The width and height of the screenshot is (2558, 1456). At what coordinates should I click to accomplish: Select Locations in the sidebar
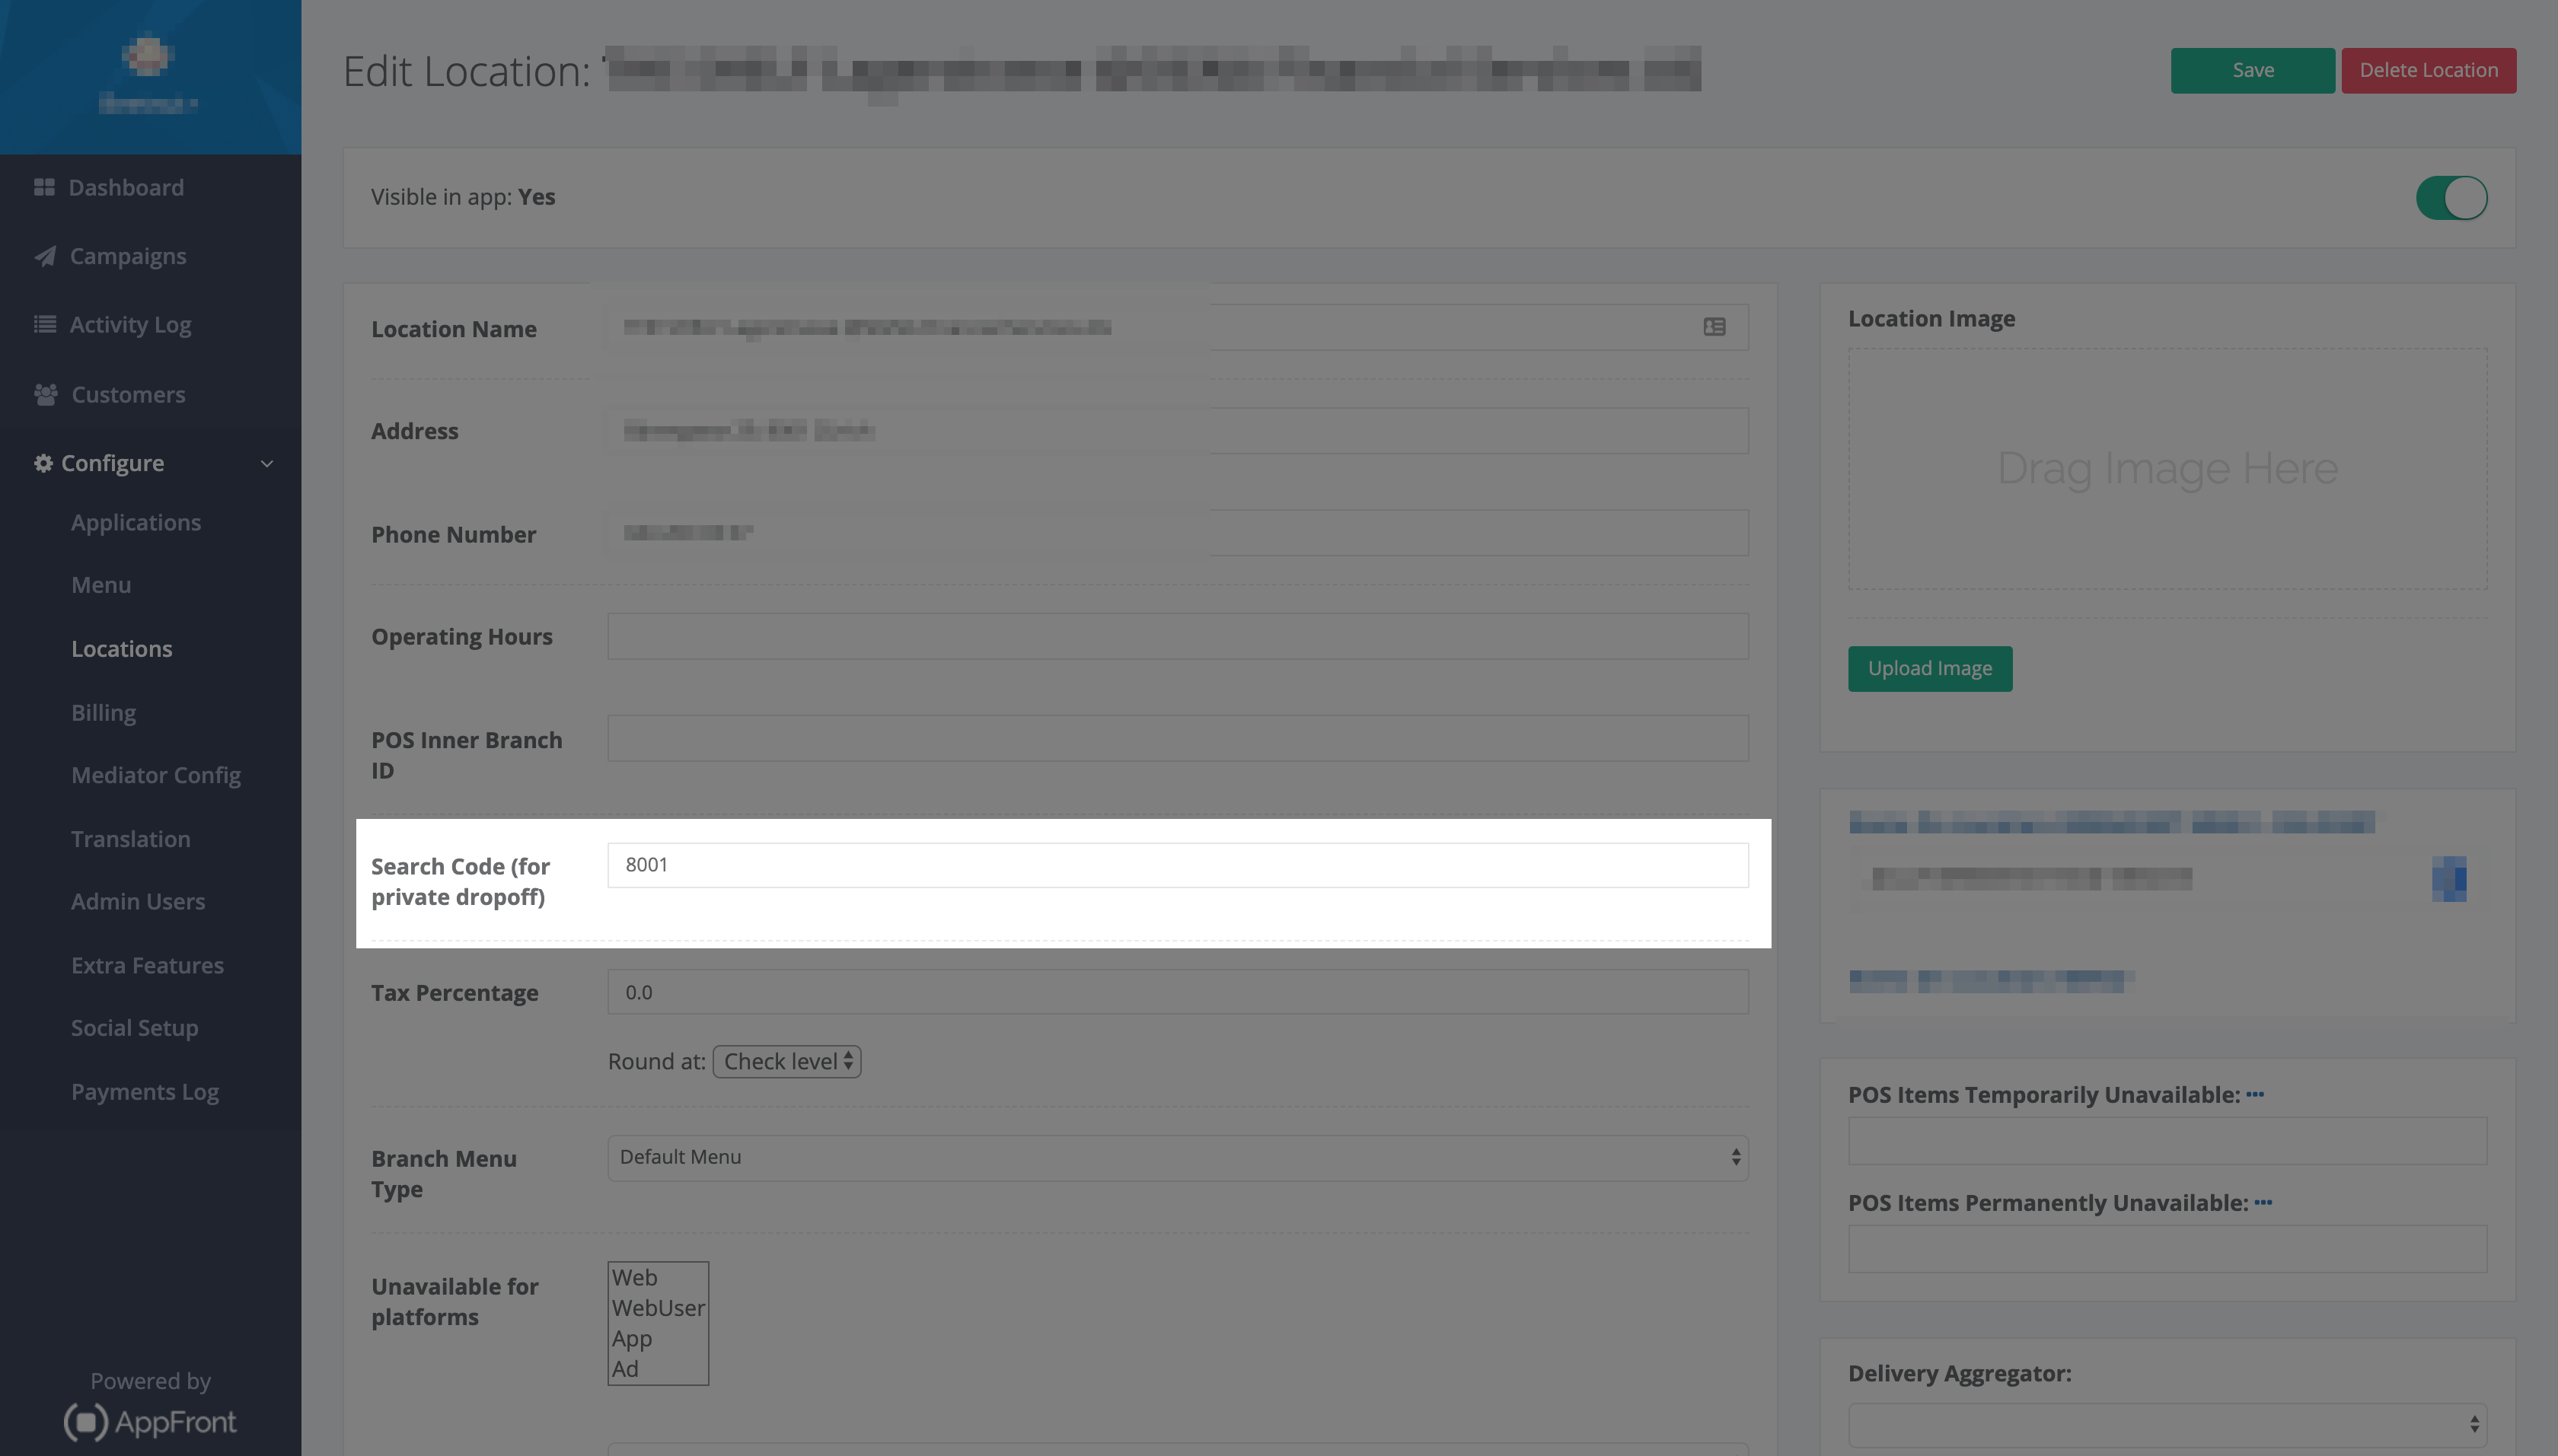(x=122, y=648)
